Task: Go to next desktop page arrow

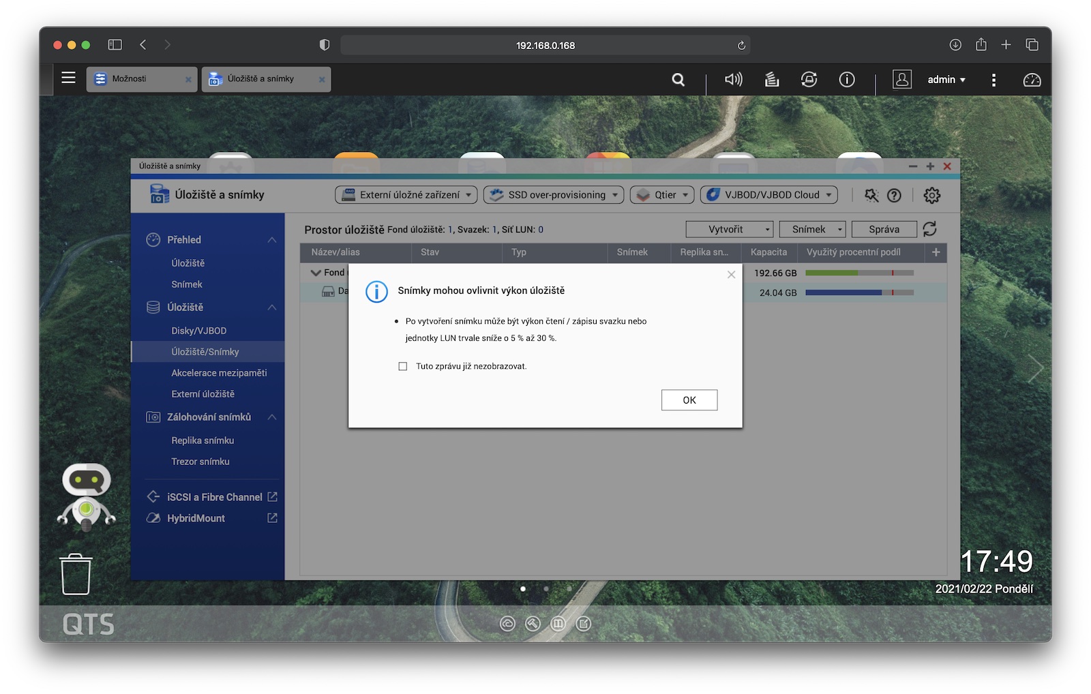Action: point(1036,369)
